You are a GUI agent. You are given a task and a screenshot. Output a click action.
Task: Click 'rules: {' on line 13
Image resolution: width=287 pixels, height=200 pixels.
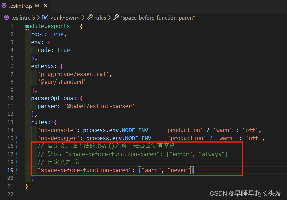(x=44, y=122)
